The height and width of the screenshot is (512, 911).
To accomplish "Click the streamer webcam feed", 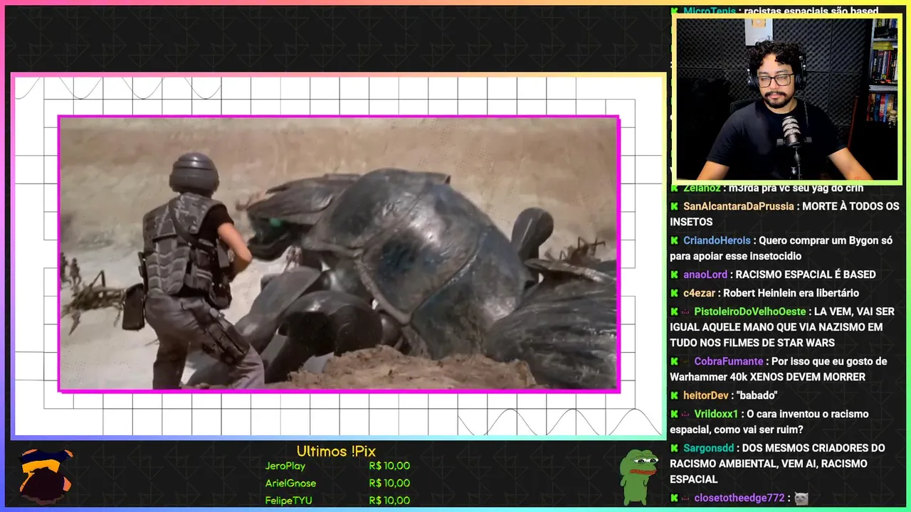I will pos(786,98).
